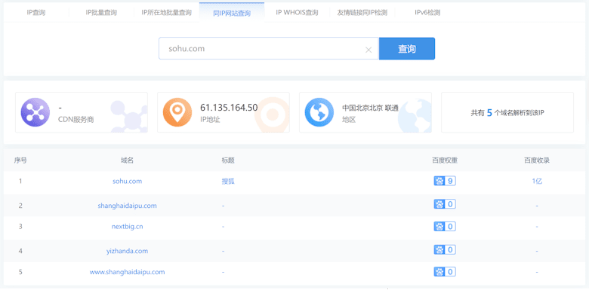
Task: Open the 友情链接同IP检测 tab
Action: click(x=362, y=12)
